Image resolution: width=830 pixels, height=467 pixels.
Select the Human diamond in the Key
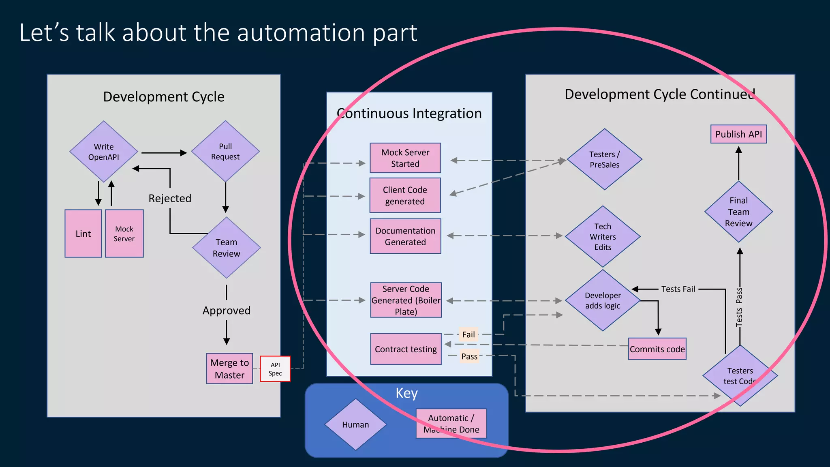(355, 424)
